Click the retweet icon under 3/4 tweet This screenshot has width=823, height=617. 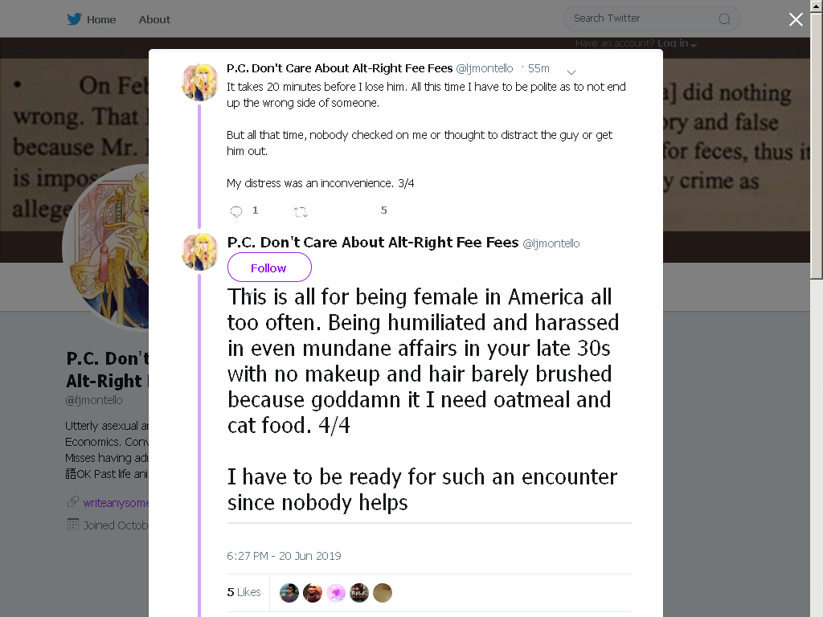click(x=301, y=211)
